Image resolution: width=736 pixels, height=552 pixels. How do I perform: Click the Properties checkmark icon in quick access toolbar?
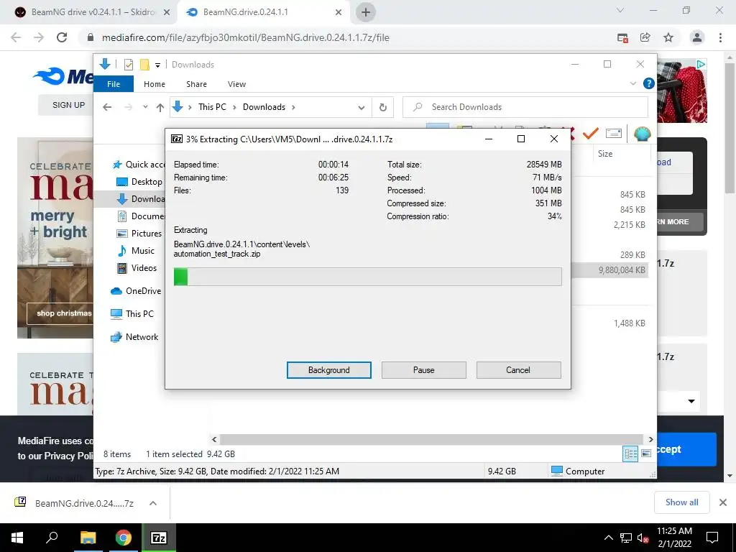(128, 65)
